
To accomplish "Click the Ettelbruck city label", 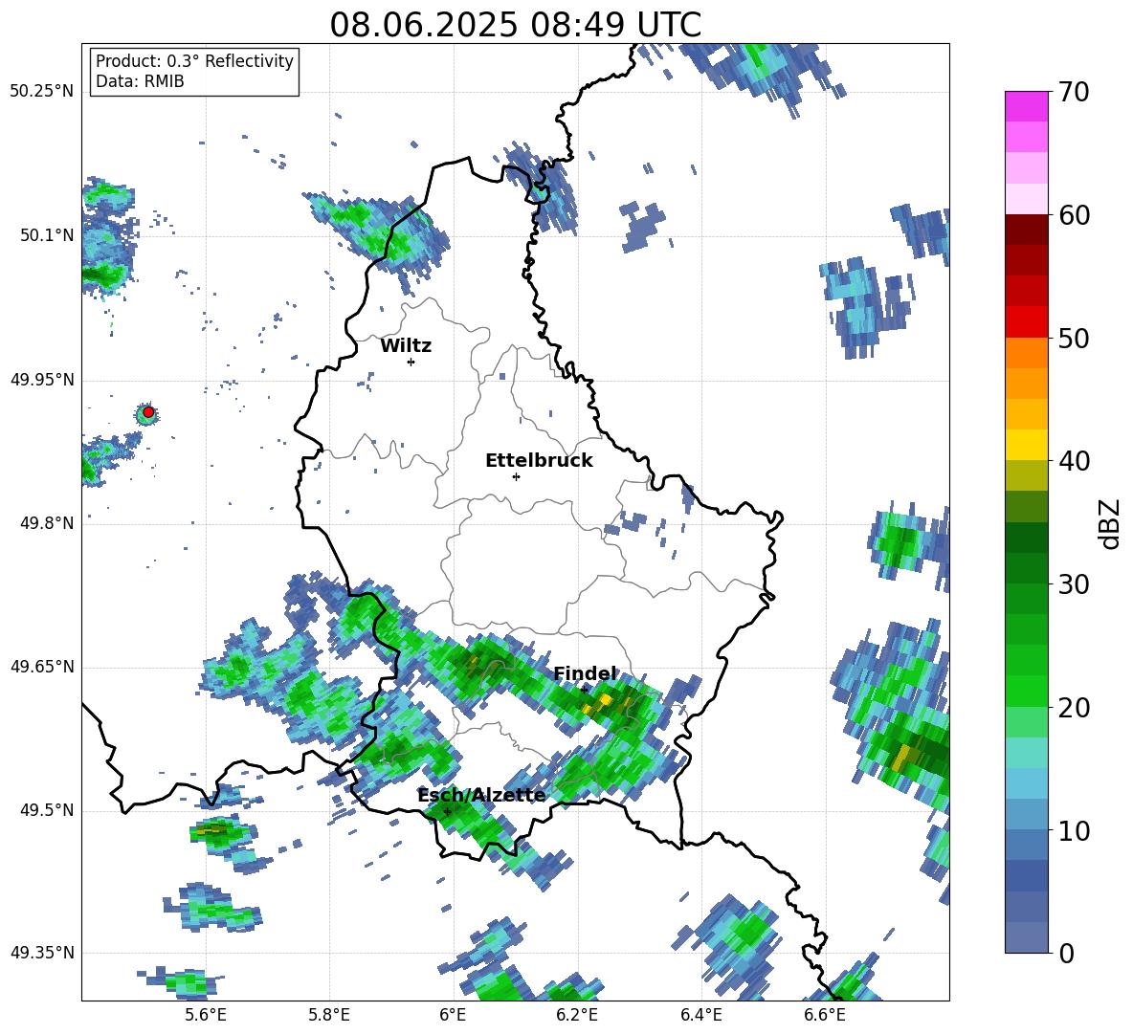I will tap(539, 461).
